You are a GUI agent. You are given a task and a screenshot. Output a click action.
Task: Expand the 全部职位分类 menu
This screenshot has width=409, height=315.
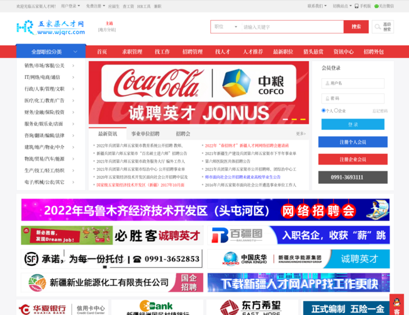click(x=51, y=52)
